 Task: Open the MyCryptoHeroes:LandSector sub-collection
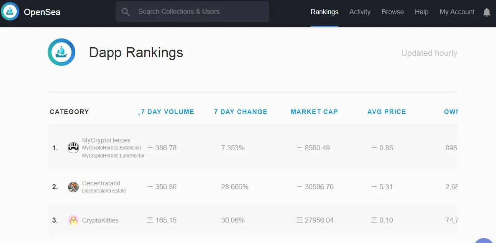(x=113, y=156)
